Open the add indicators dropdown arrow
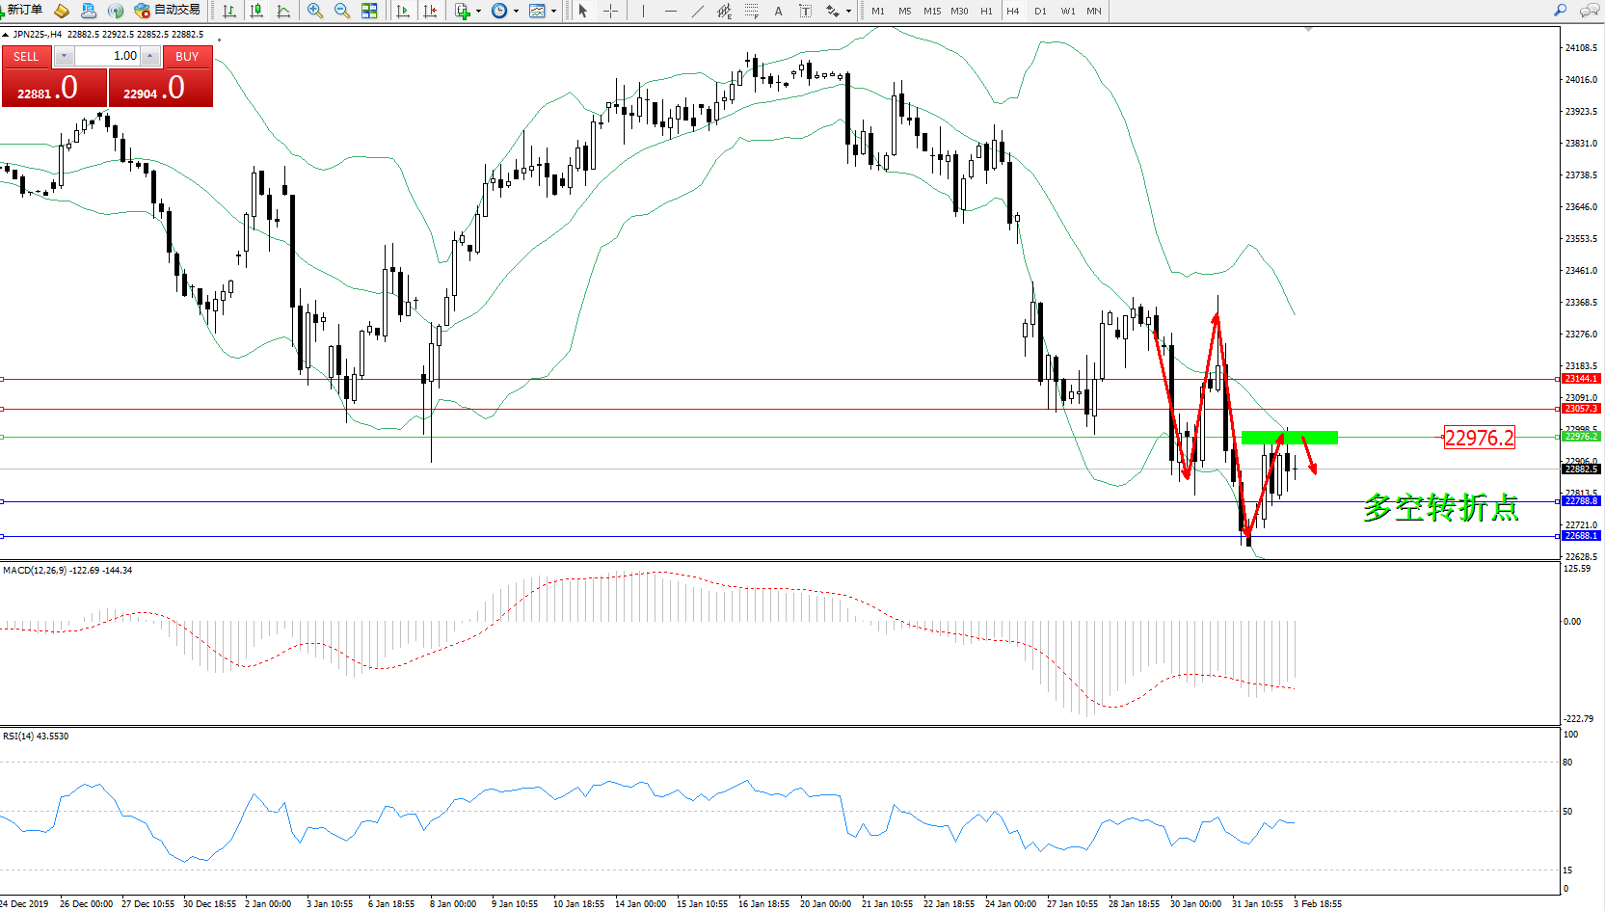This screenshot has width=1605, height=911. pos(478,12)
